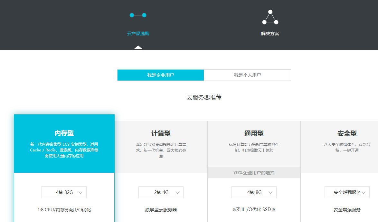Click the 70%企业用户的选择 banner
Viewport: 378px width, 222px height.
click(254, 172)
